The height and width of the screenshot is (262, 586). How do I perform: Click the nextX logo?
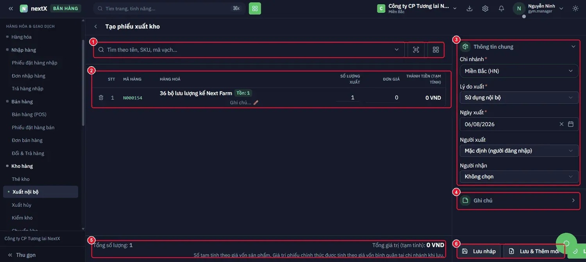(x=34, y=9)
